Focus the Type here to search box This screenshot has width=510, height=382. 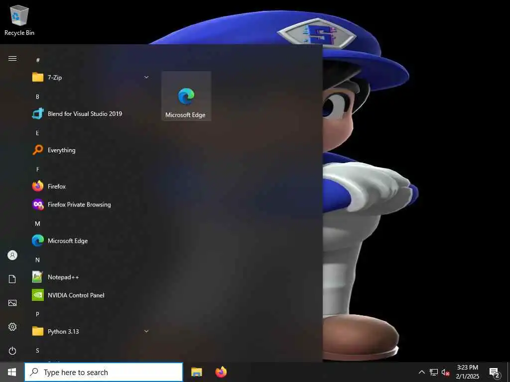(x=104, y=372)
